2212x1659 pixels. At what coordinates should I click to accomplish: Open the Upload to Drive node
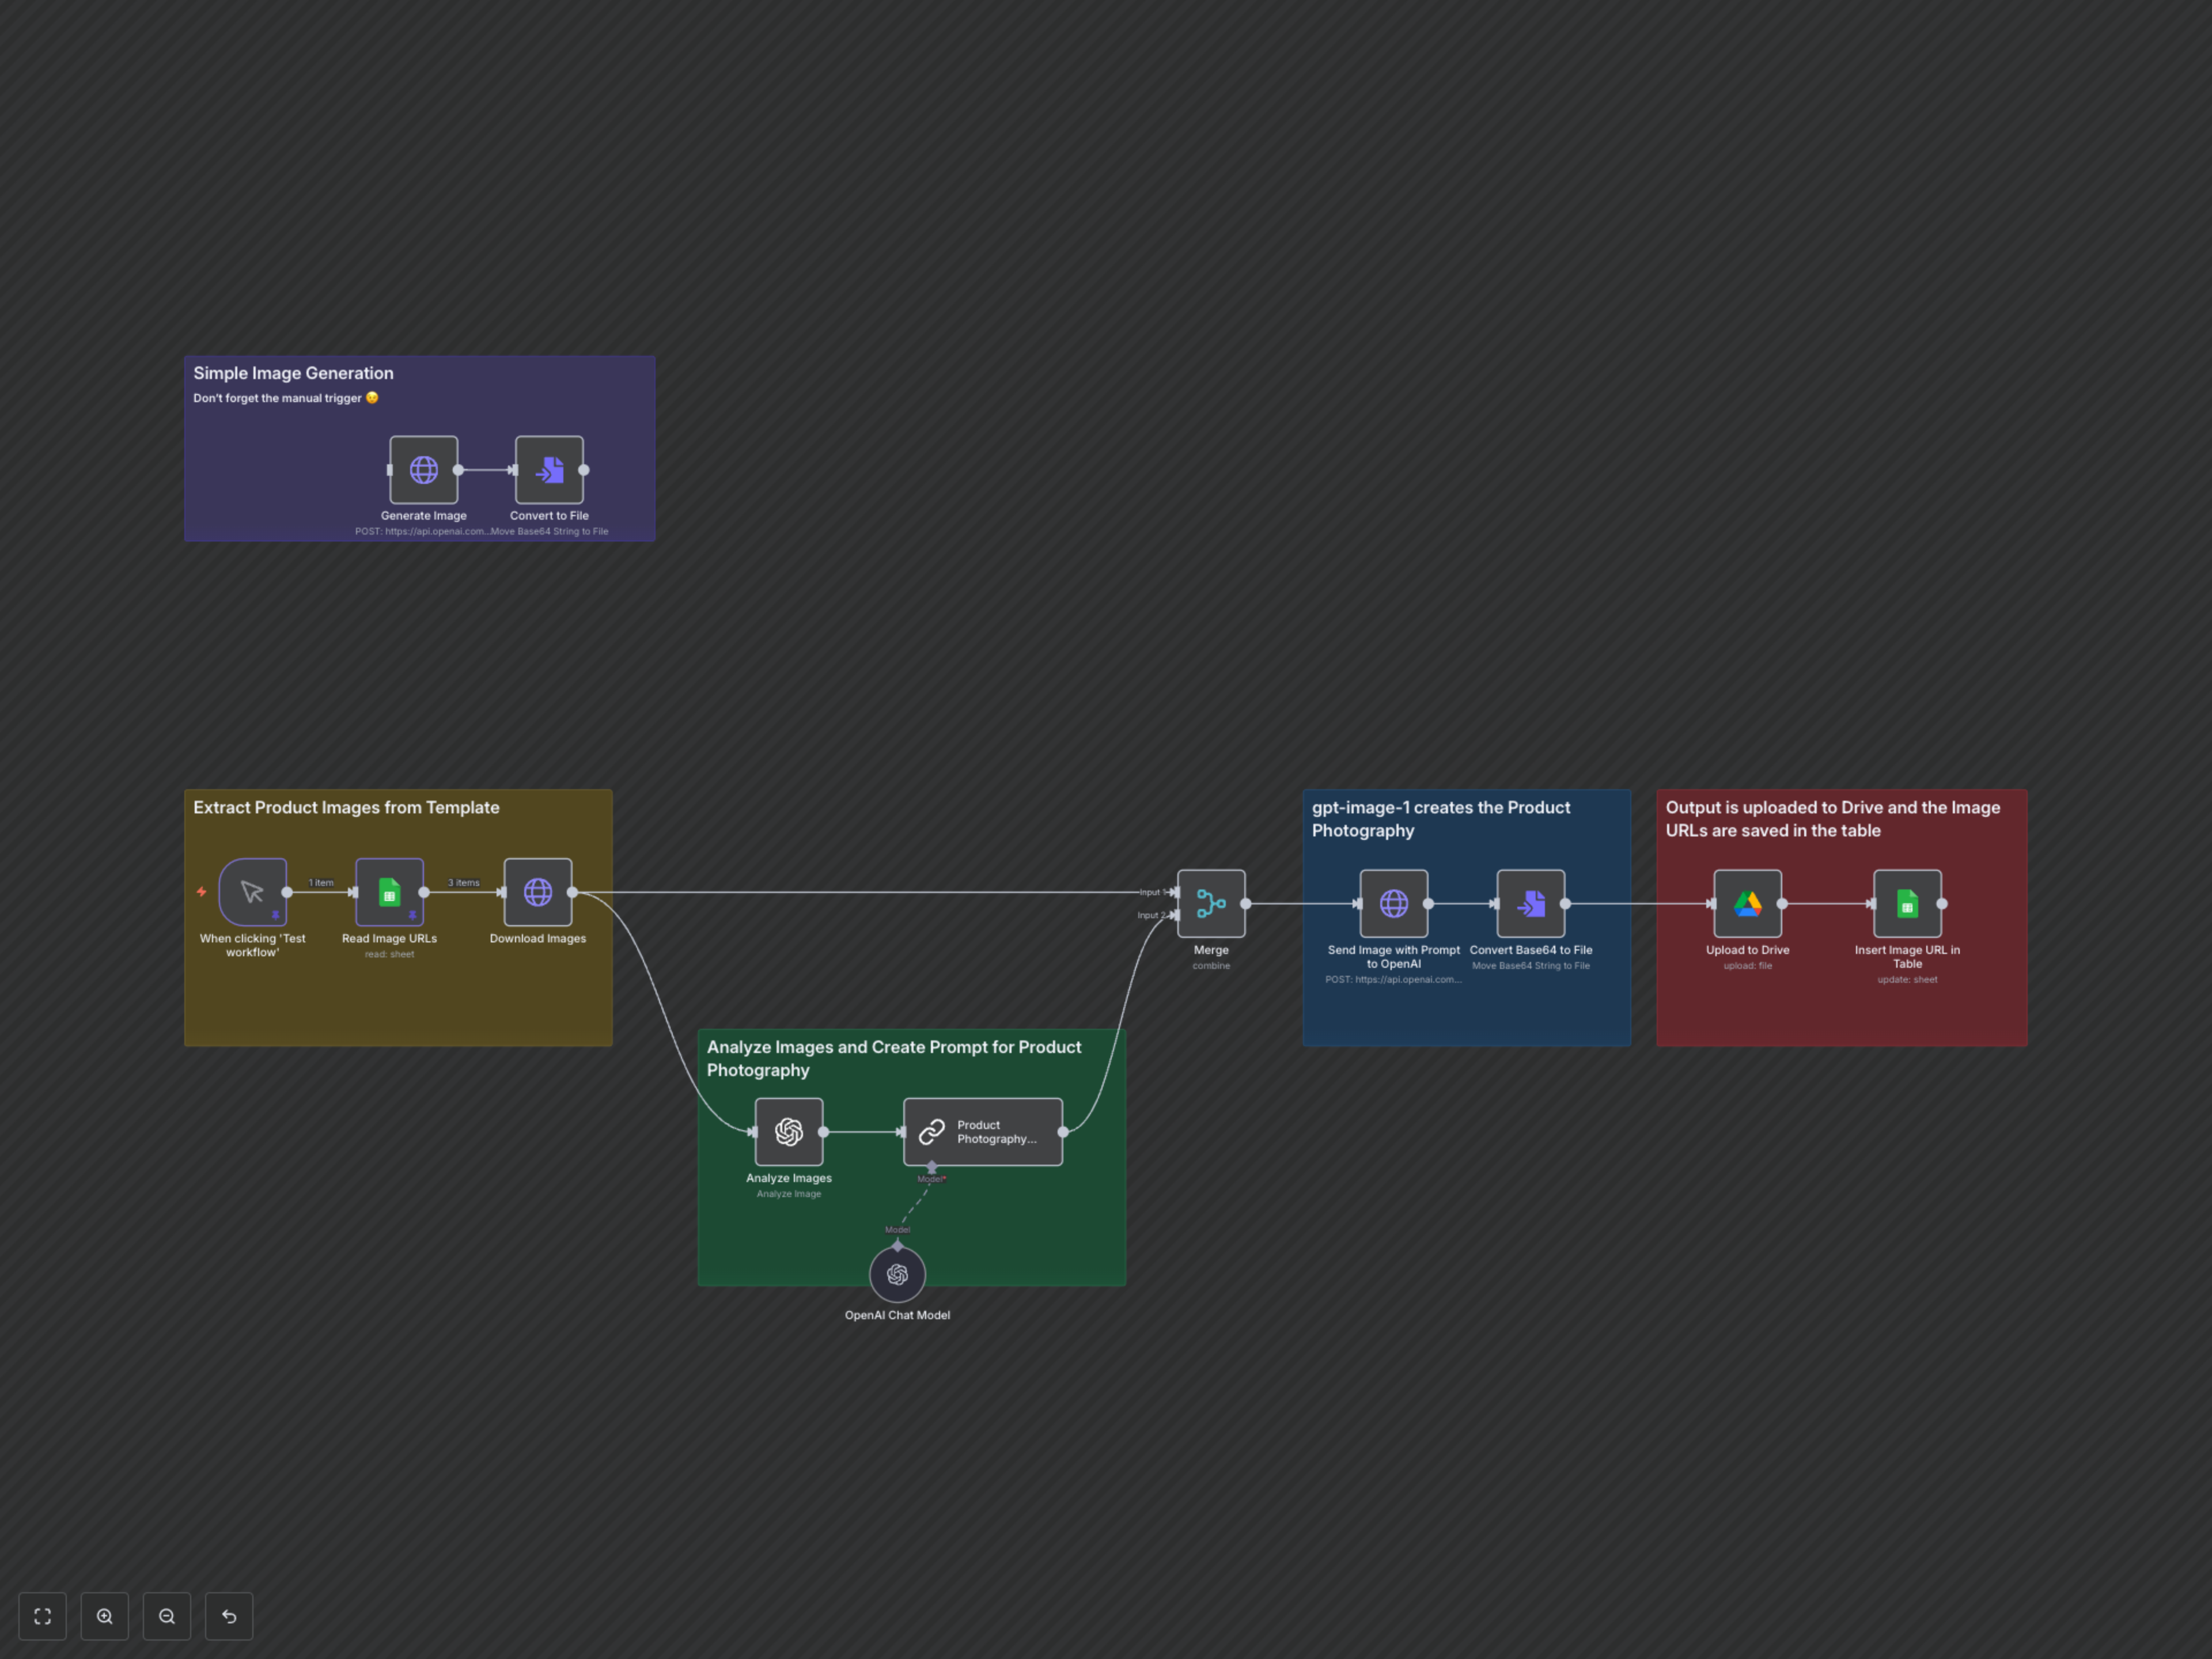click(1747, 904)
